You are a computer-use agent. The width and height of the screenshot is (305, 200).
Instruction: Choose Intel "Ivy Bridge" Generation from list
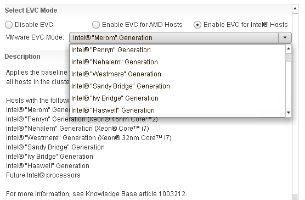(177, 98)
